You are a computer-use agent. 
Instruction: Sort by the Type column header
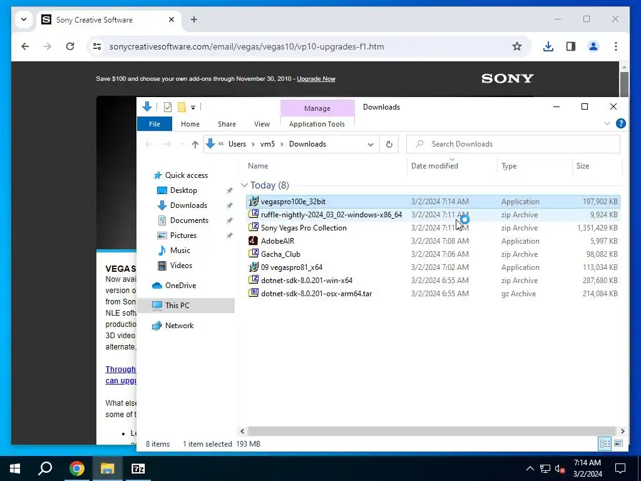click(535, 165)
